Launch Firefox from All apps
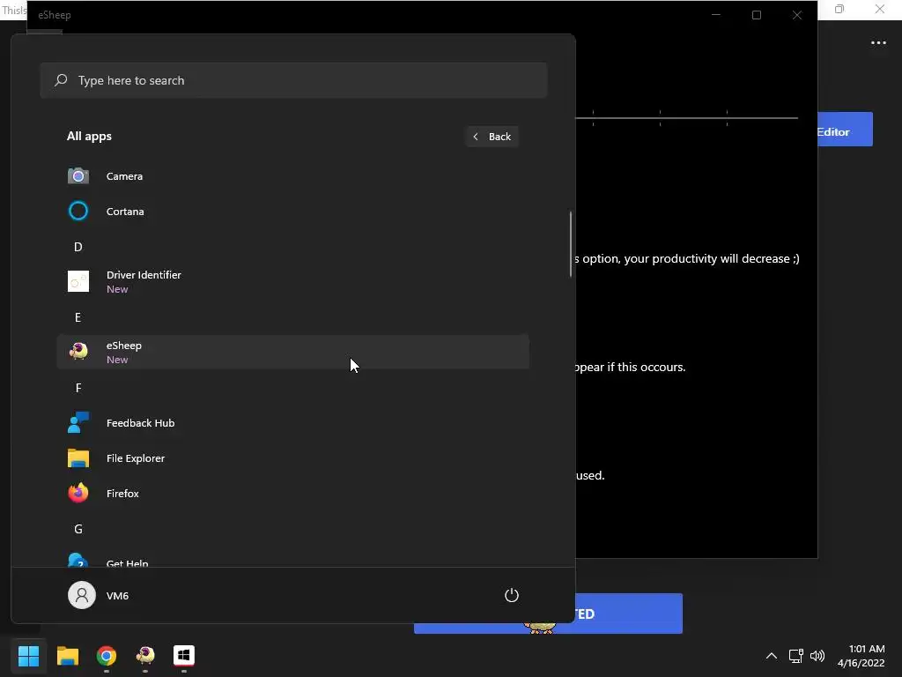Image resolution: width=902 pixels, height=677 pixels. pyautogui.click(x=292, y=494)
